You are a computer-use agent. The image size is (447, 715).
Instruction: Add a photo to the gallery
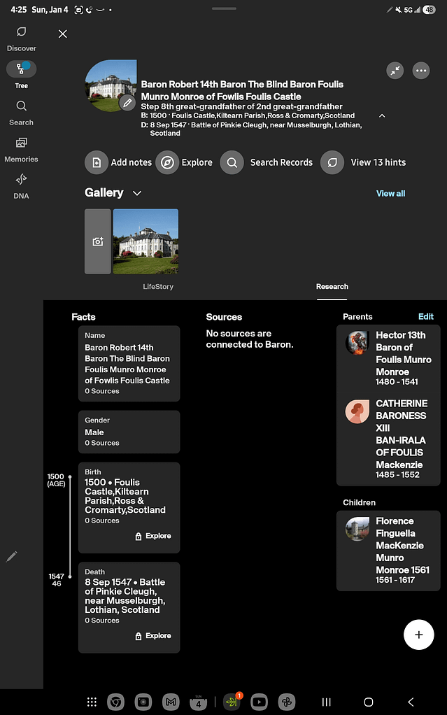point(98,241)
